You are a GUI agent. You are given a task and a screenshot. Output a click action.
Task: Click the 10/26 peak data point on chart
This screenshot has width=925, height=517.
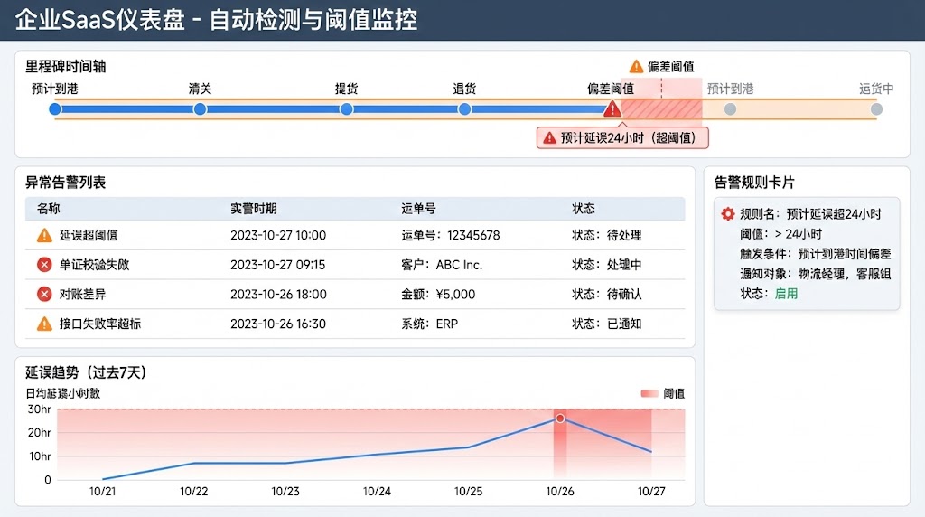pos(560,418)
